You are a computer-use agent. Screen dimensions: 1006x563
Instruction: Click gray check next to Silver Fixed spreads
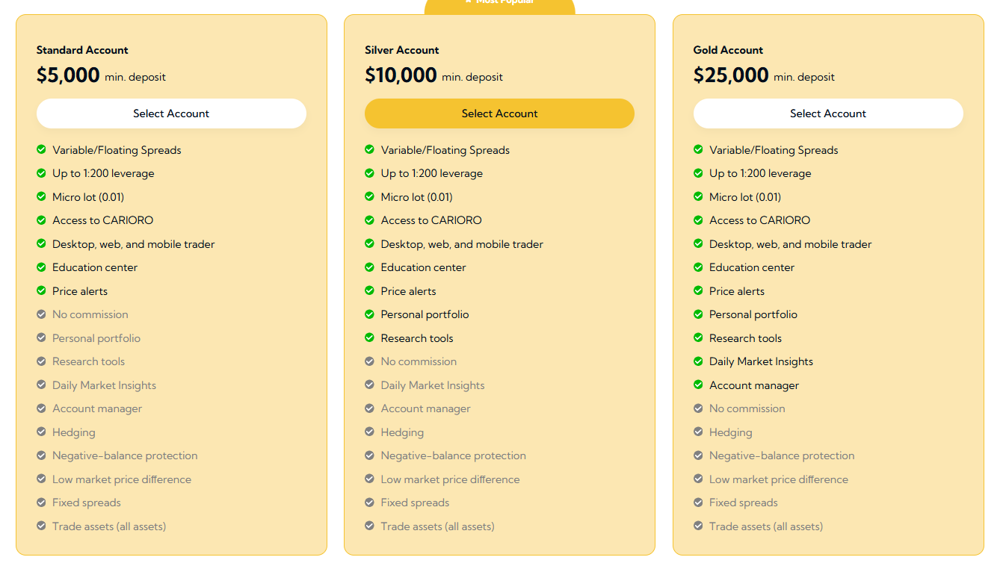369,503
